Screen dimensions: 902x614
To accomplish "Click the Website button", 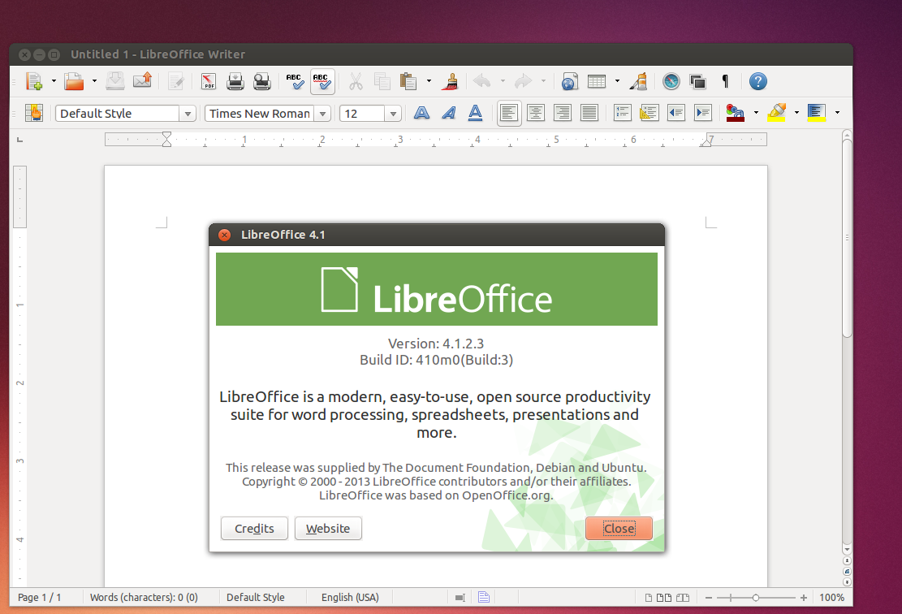I will point(328,528).
